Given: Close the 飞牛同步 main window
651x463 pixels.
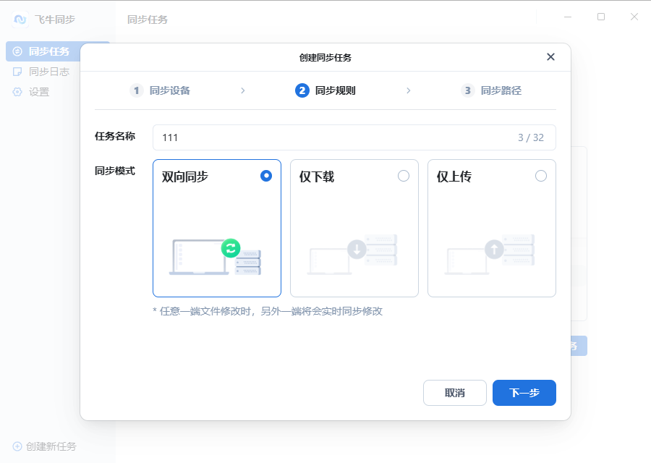Looking at the screenshot, I should point(634,17).
